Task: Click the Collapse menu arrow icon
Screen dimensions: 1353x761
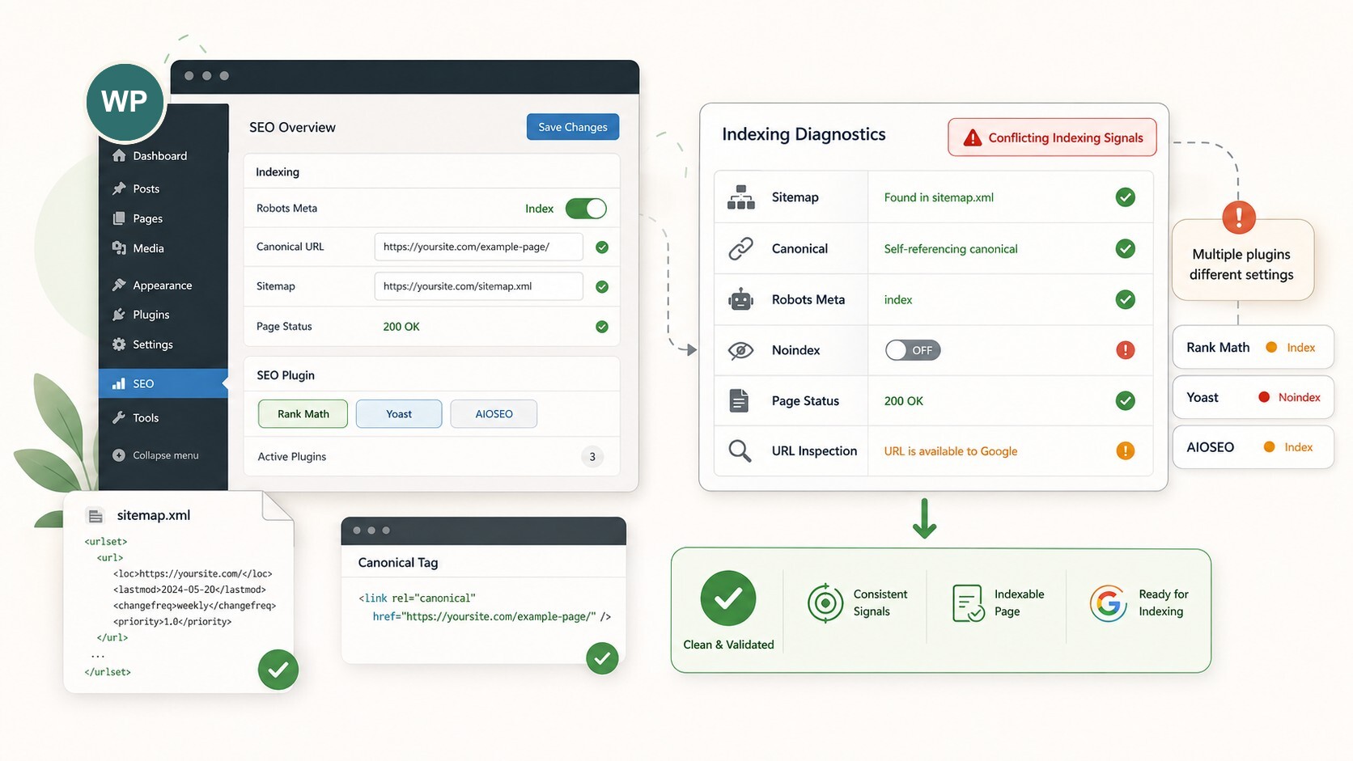Action: (x=119, y=455)
